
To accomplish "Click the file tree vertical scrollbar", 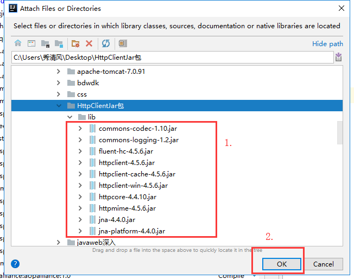I will [340, 132].
